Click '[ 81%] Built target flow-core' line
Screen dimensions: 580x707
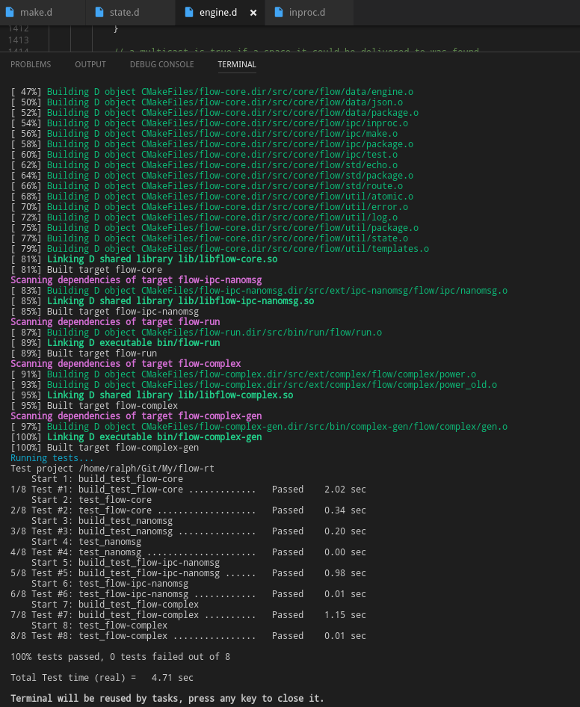click(86, 270)
